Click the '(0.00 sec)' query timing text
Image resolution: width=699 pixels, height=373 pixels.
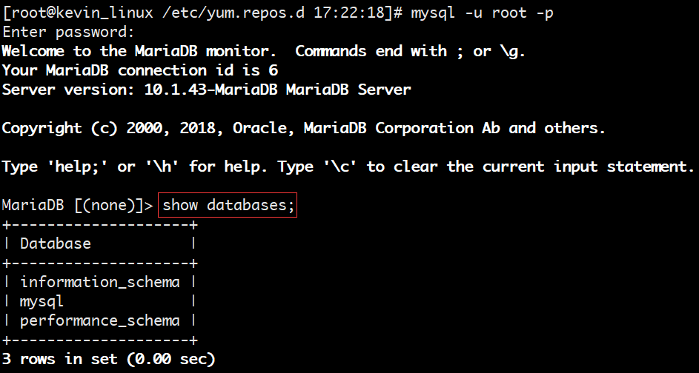[x=171, y=359]
